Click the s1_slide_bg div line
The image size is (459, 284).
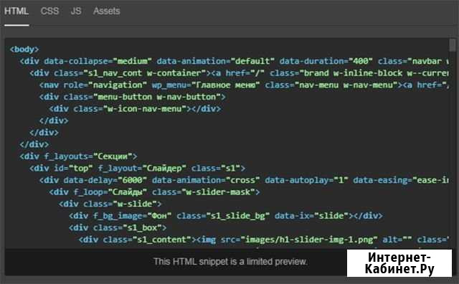pos(226,216)
